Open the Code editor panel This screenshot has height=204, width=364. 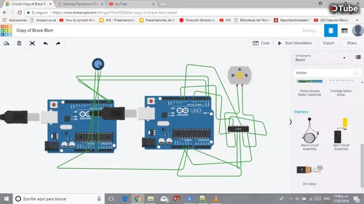[x=261, y=43]
